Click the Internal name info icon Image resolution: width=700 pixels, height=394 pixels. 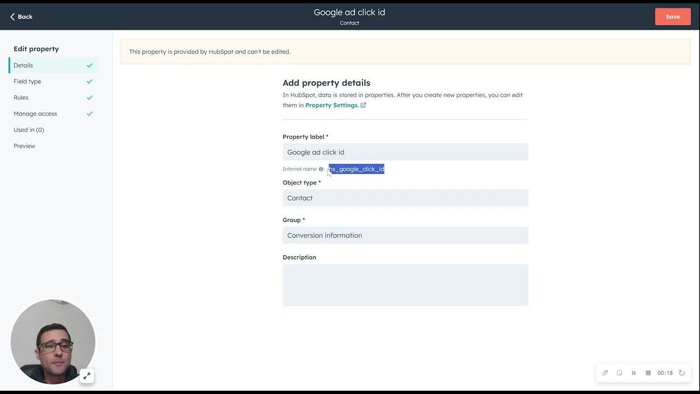321,169
